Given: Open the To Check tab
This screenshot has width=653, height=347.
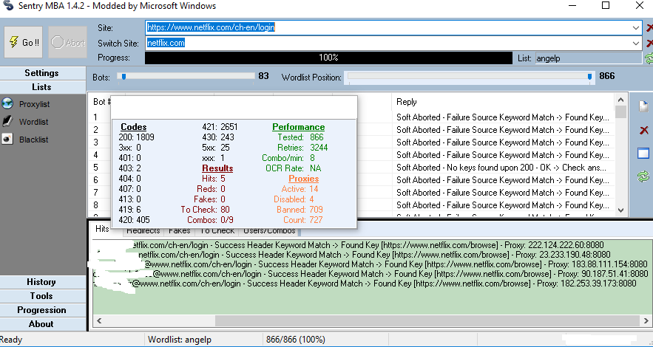Looking at the screenshot, I should point(217,230).
